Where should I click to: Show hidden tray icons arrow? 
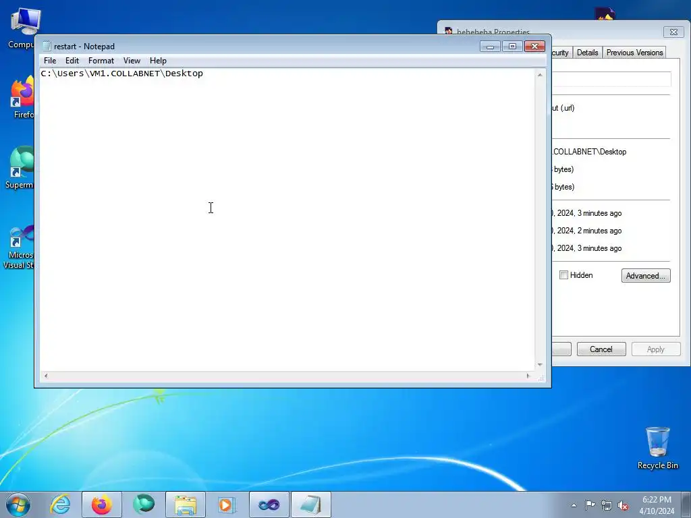point(574,505)
